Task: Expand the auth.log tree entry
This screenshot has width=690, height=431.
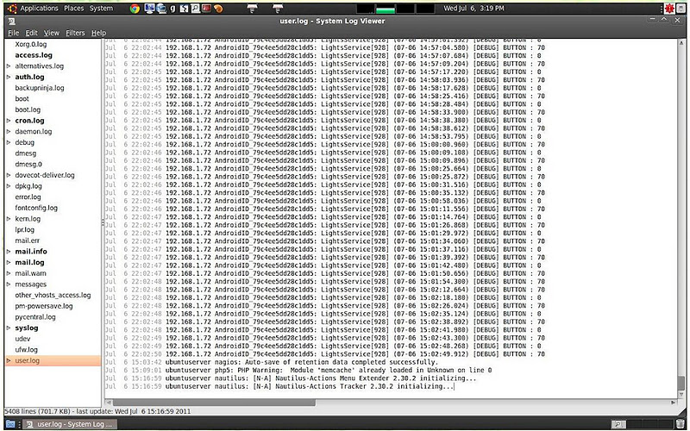Action: [9, 77]
